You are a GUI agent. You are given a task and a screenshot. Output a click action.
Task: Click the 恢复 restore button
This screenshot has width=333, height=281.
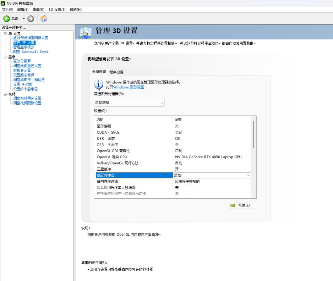[x=243, y=205]
